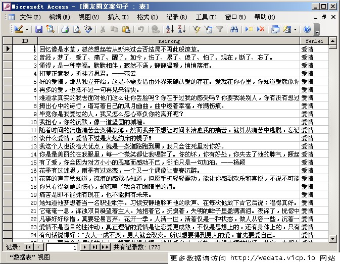Show database window icon
Image resolution: width=340 pixels, height=264 pixels.
pyautogui.click(x=275, y=29)
